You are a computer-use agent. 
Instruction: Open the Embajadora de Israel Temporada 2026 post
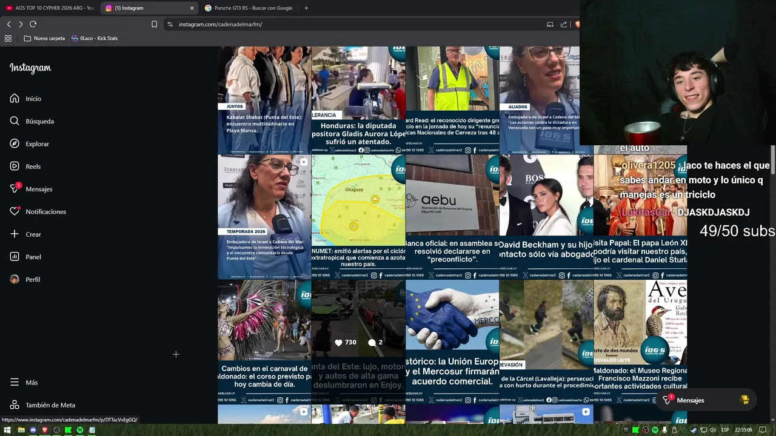coord(264,217)
